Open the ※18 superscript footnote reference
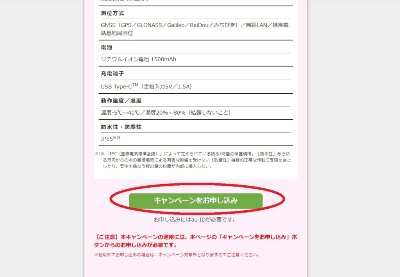Viewport: 400px width, 277px height. pos(116,138)
